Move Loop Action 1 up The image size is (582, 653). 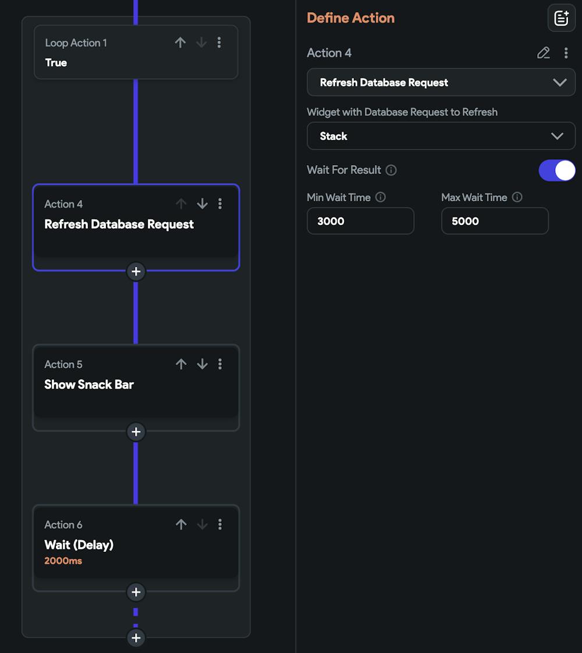click(x=180, y=42)
